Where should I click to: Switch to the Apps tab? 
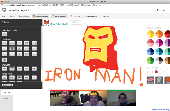click(6, 98)
